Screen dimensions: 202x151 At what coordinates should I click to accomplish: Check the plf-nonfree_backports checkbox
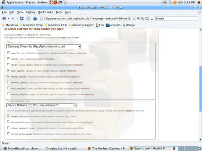point(8,134)
